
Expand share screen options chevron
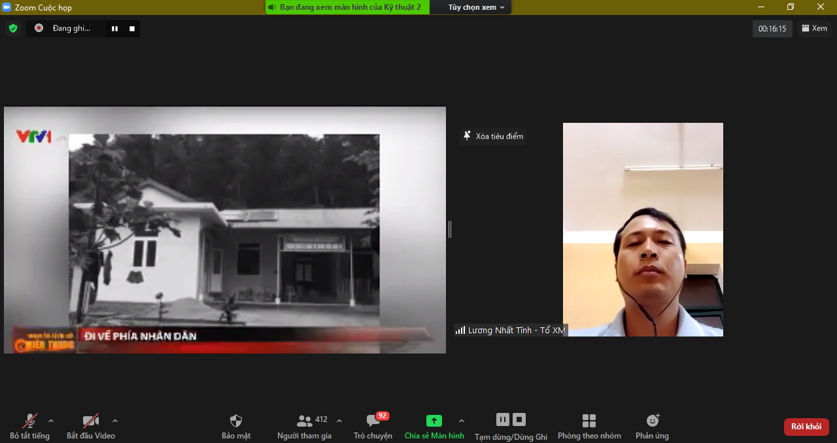(x=462, y=421)
